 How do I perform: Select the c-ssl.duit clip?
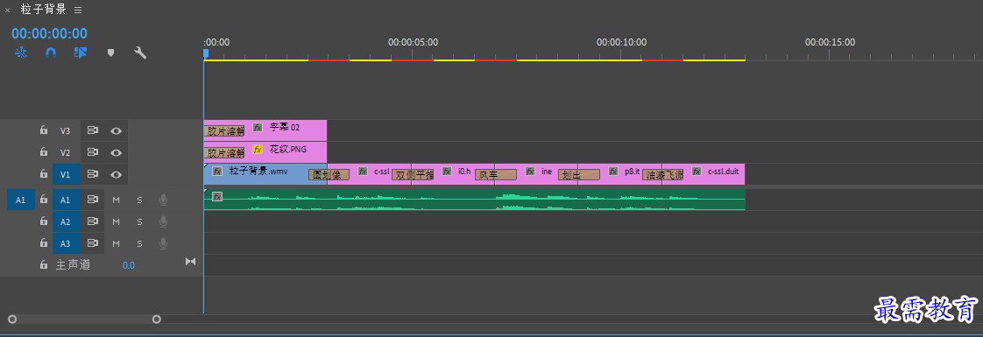(x=704, y=174)
